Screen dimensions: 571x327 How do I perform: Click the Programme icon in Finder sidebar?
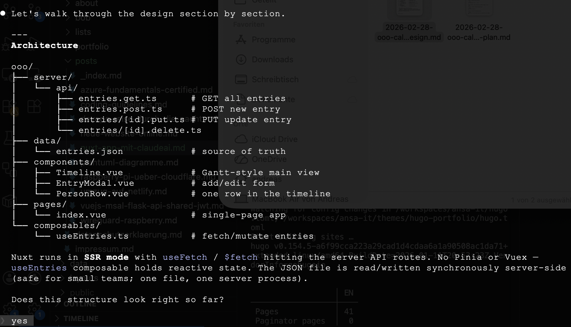click(x=241, y=40)
